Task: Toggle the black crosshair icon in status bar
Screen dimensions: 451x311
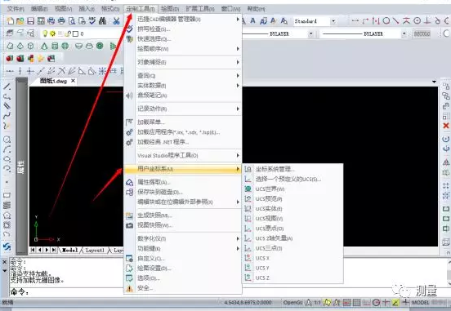Action: click(405, 302)
